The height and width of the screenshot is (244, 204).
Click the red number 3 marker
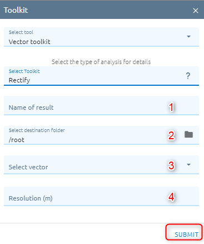(171, 165)
